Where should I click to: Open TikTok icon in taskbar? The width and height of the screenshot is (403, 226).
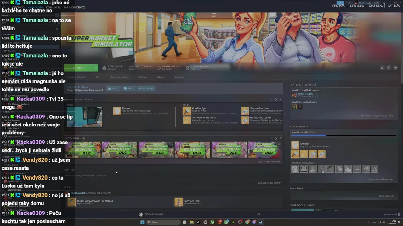[198, 222]
